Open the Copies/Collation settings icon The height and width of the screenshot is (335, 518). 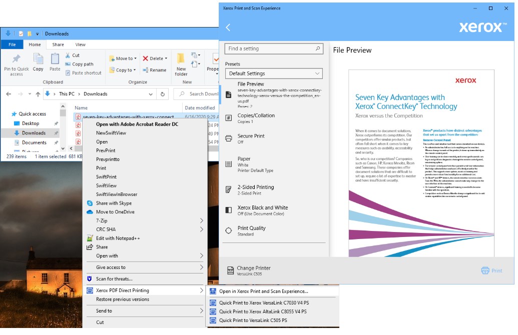[228, 118]
